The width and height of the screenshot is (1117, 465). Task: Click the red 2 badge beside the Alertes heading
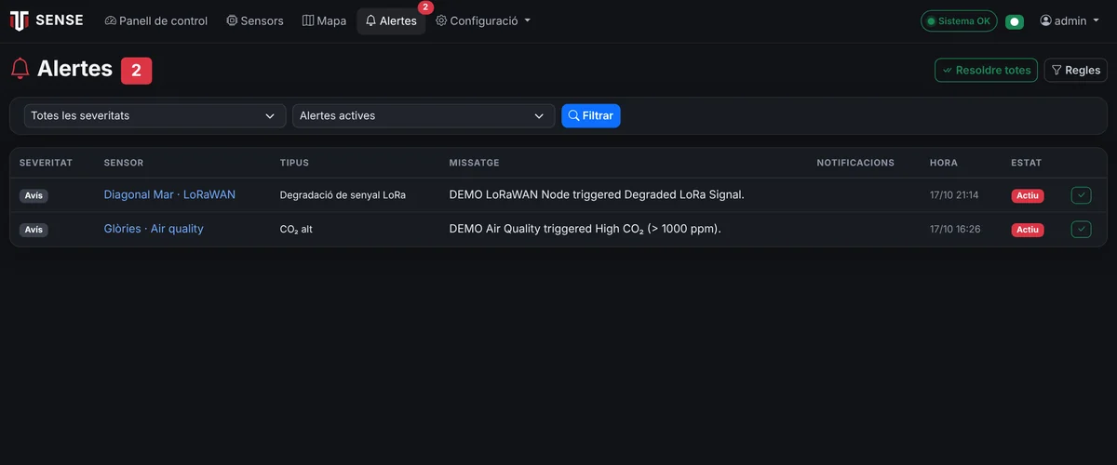click(x=136, y=70)
